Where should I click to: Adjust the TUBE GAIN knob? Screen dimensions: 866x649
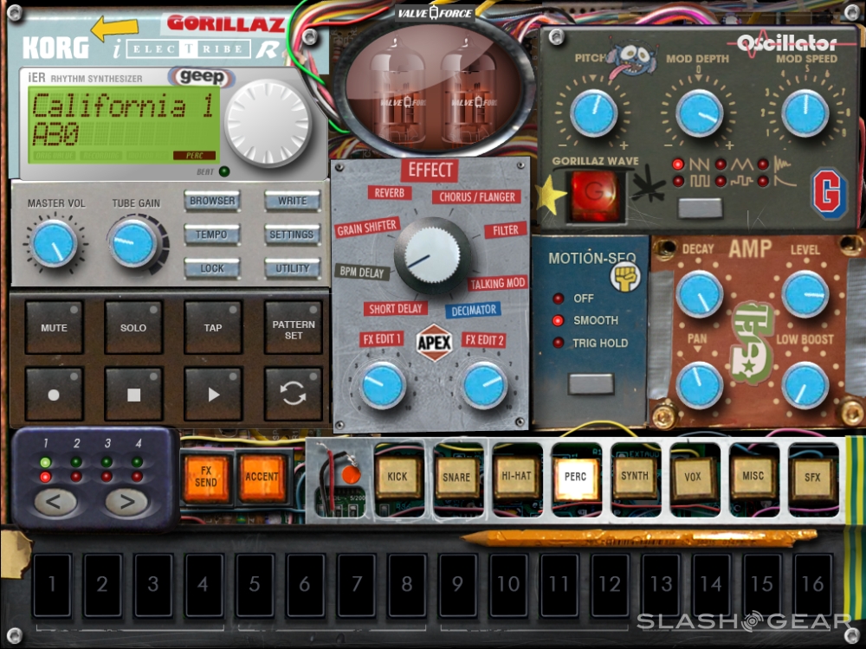(x=133, y=242)
